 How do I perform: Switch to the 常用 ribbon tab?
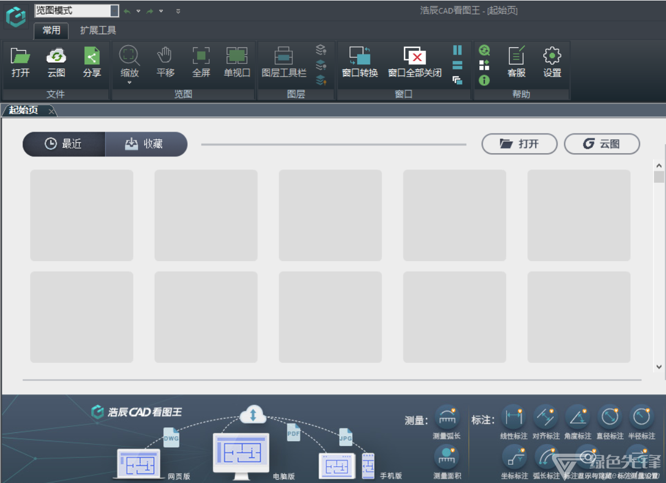51,31
